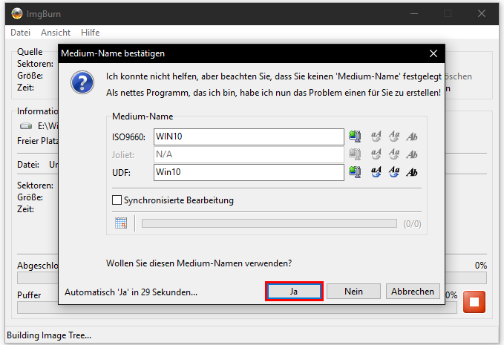Click the Joliet import label icon
Viewport: 504px width, 345px height.
pyautogui.click(x=355, y=154)
